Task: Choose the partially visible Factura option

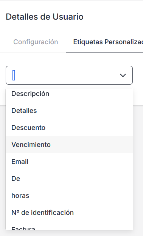Action: 69,226
